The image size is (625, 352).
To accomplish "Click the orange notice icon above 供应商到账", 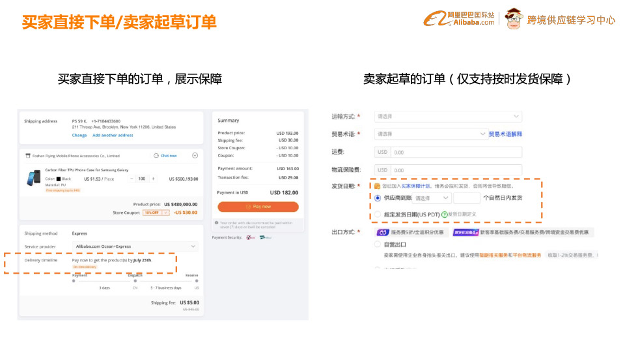I will (x=377, y=186).
